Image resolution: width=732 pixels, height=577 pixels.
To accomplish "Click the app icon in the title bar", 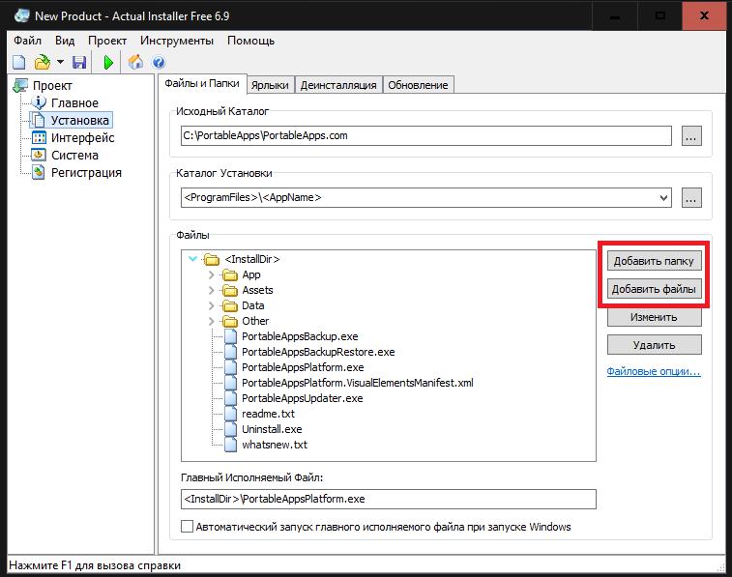I will pos(22,15).
